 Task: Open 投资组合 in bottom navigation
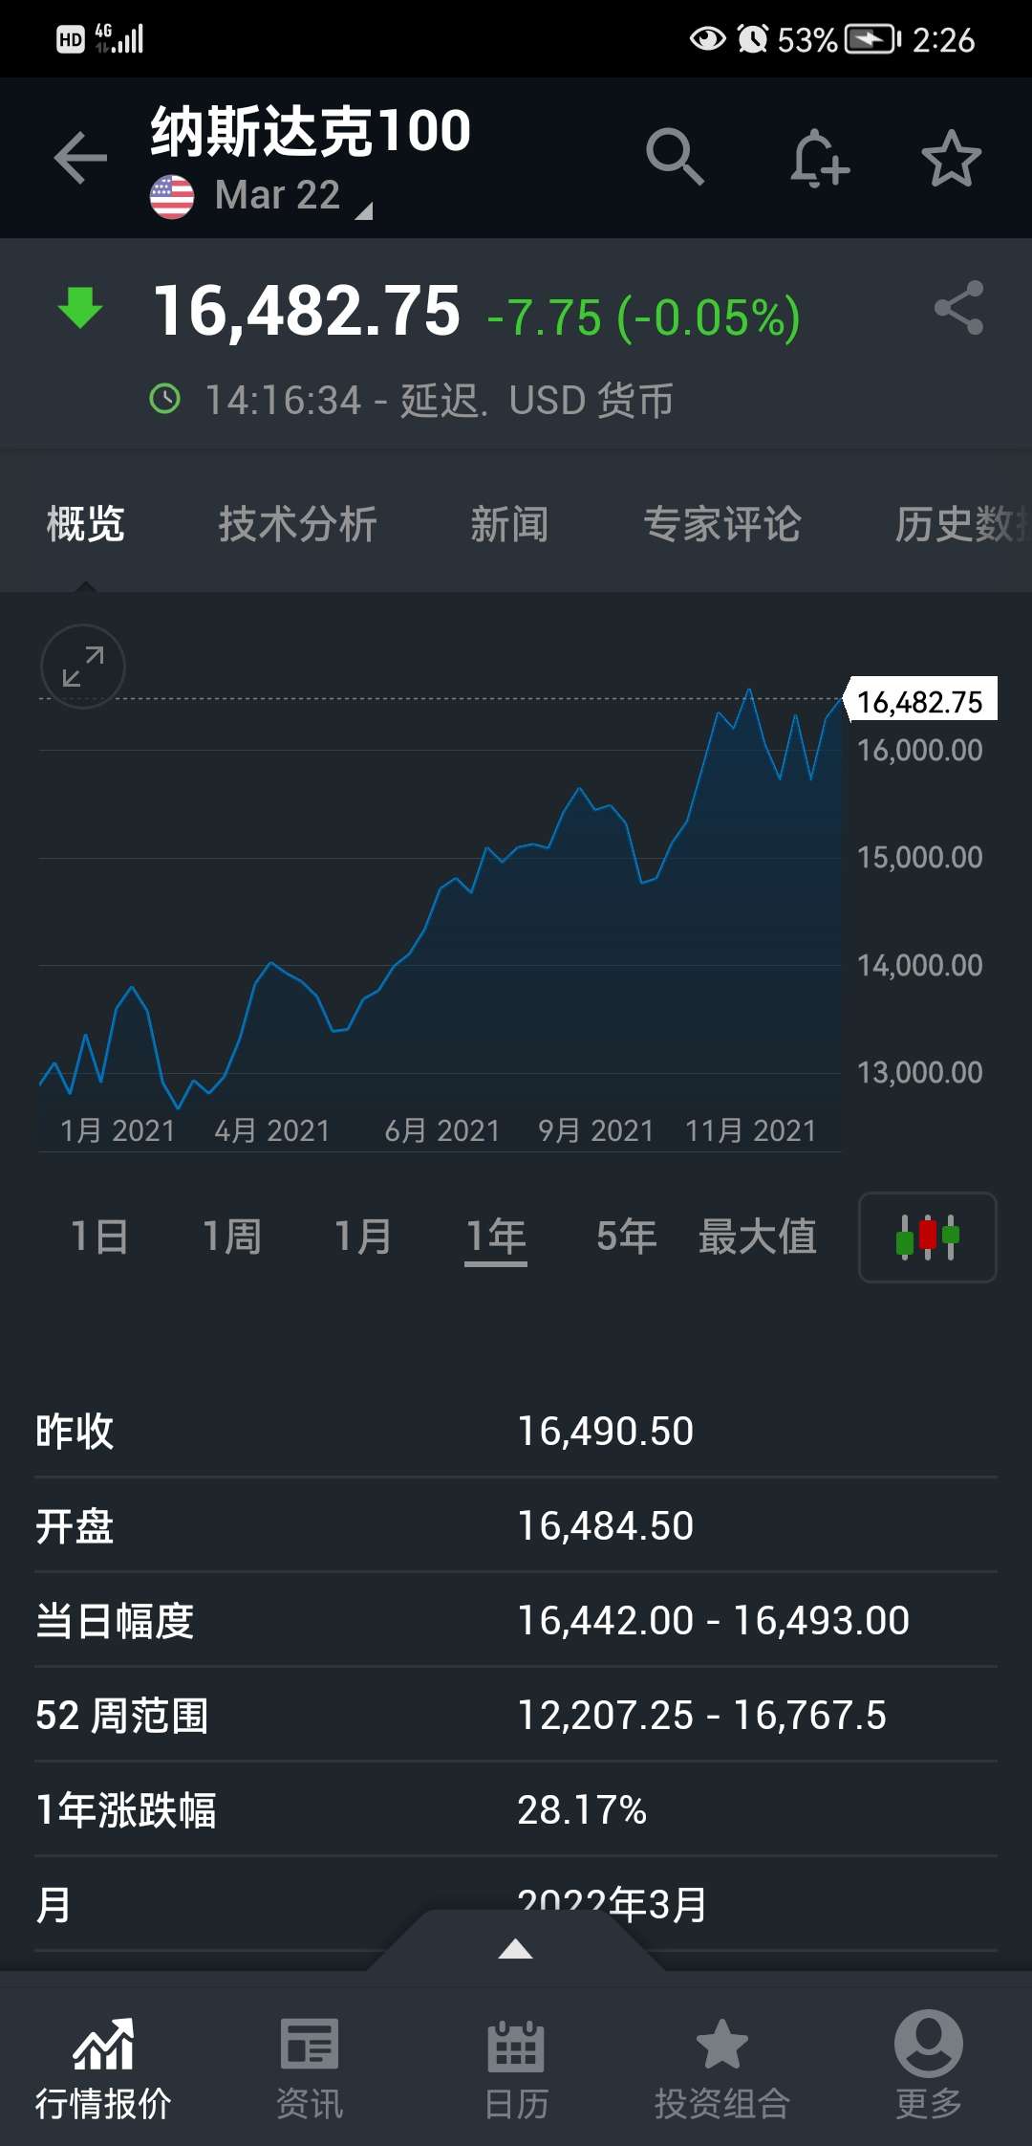pos(722,2068)
